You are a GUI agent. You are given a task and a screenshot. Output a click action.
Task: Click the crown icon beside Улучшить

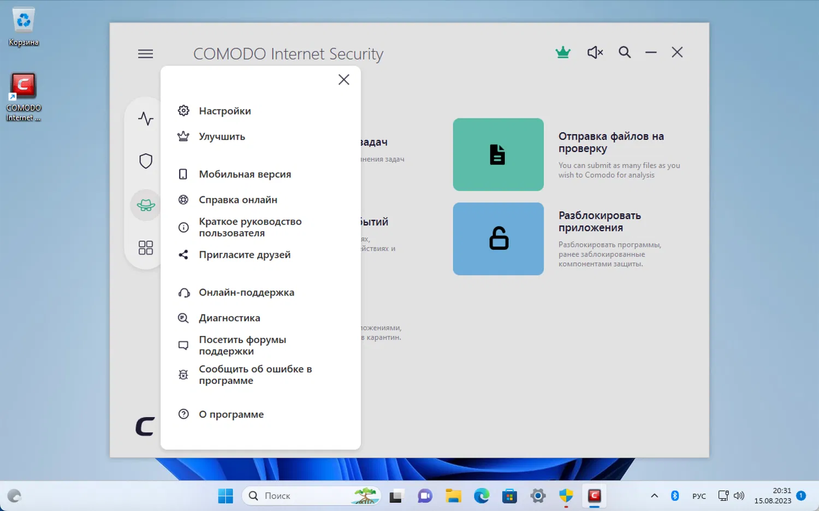click(183, 136)
